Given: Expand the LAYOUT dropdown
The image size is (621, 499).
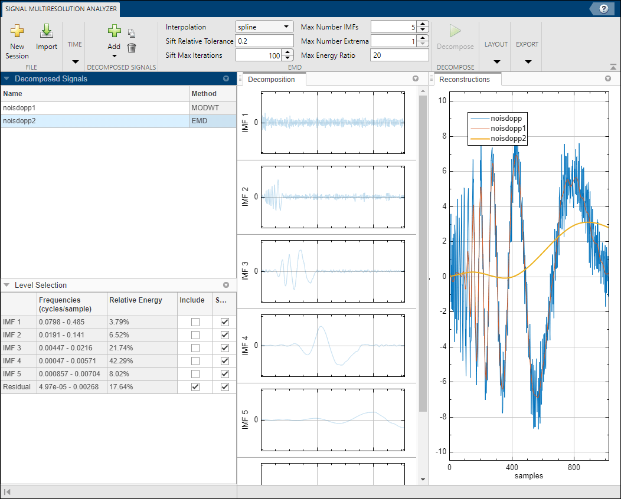Looking at the screenshot, I should 496,62.
